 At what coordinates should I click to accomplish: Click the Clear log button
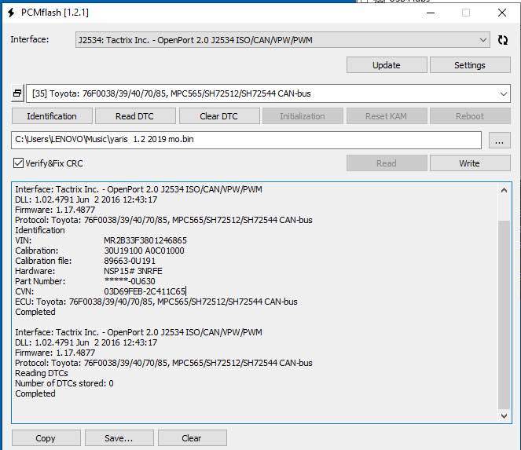pos(192,438)
